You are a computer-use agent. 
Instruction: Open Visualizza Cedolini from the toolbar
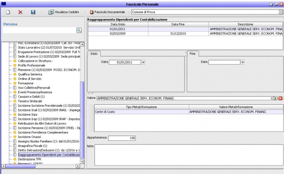[x=65, y=12]
